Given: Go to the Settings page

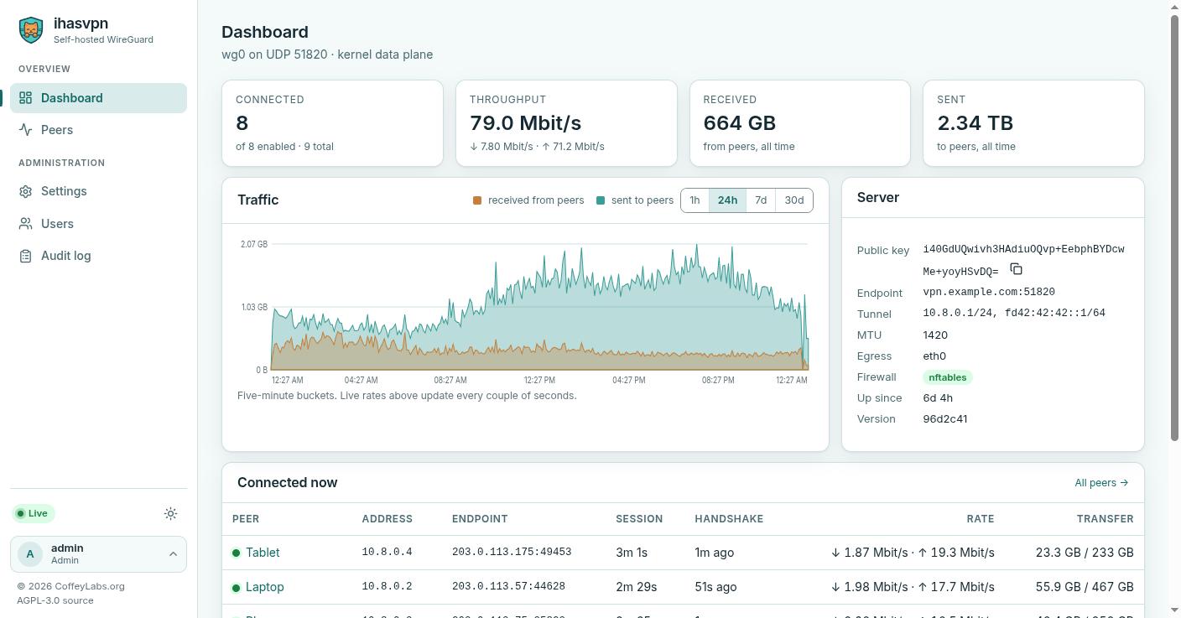Looking at the screenshot, I should pyautogui.click(x=98, y=191).
